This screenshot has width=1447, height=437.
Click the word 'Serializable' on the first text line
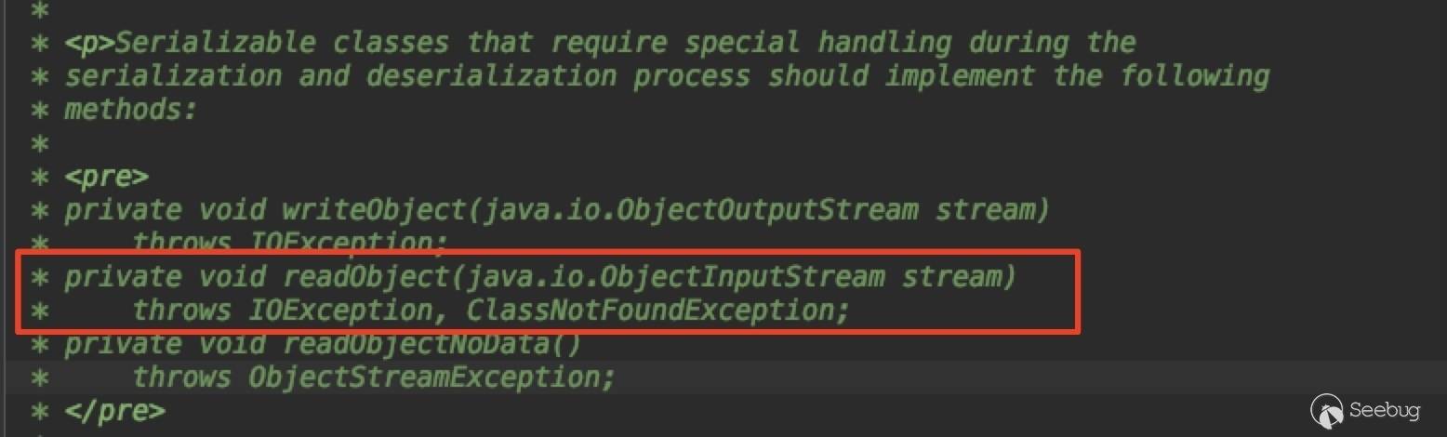click(215, 43)
